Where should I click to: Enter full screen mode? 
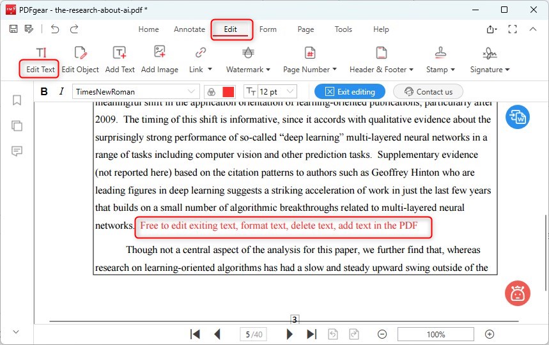click(x=512, y=29)
